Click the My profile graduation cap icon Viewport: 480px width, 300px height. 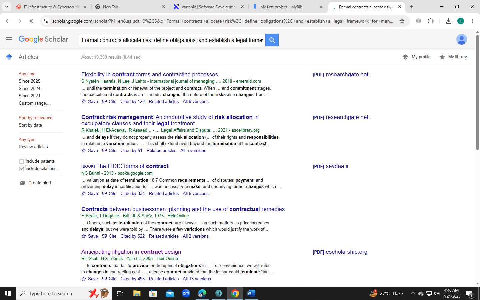[x=405, y=57]
